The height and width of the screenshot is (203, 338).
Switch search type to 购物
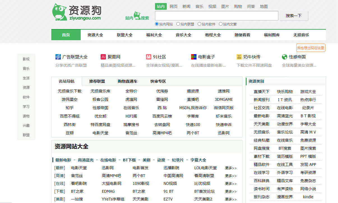click(x=238, y=6)
